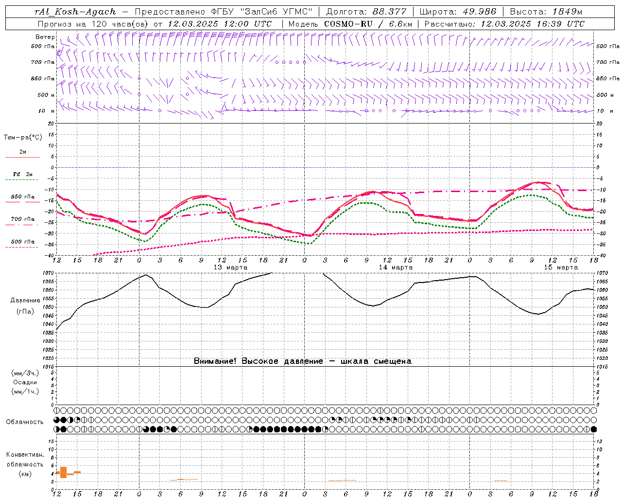Click the Высота: 1849м value
Image resolution: width=622 pixels, height=498 pixels.
546,12
